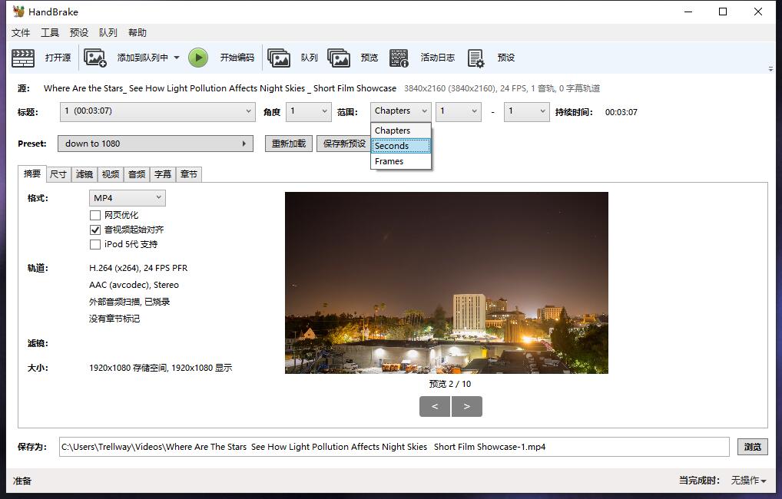This screenshot has height=499, width=782.
Task: Open the 文件 menu
Action: coord(21,33)
